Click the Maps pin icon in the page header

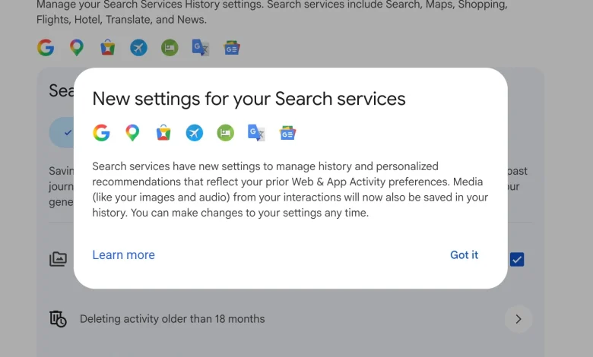(76, 48)
